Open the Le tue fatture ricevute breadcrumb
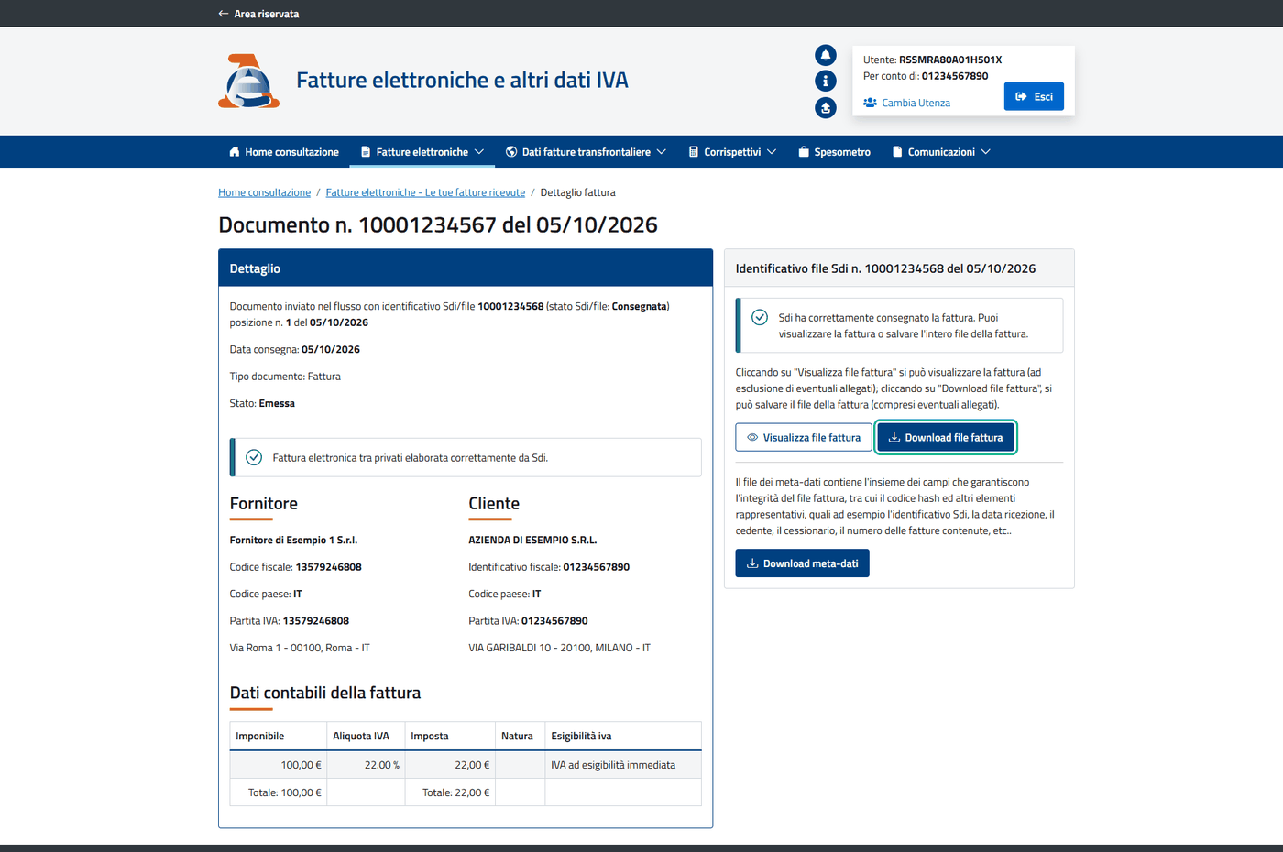 pyautogui.click(x=425, y=192)
